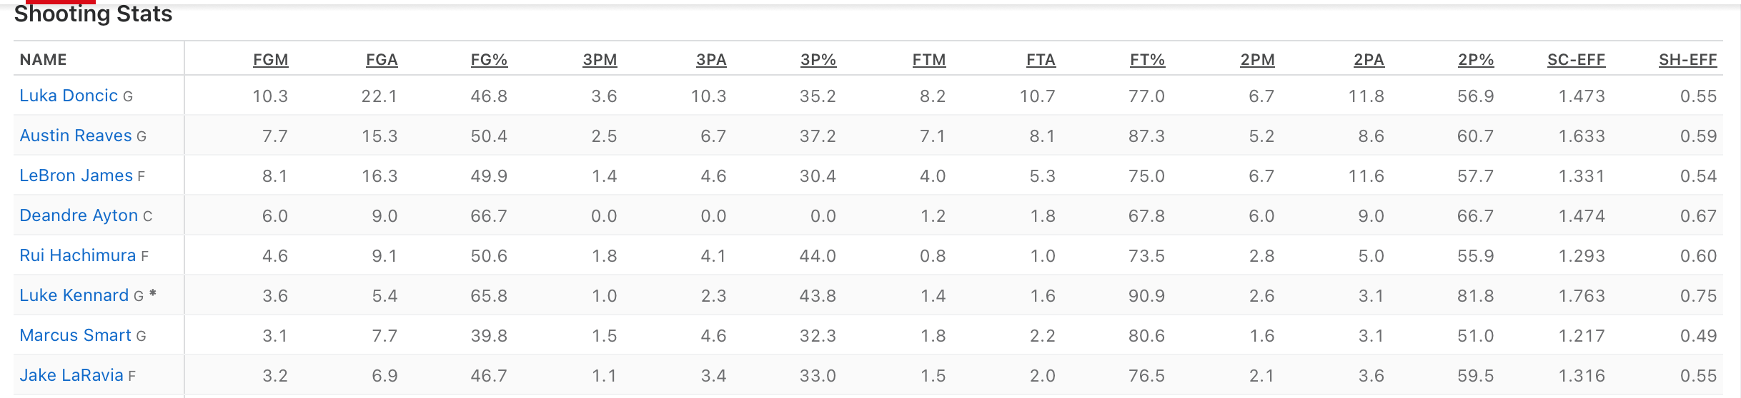Open Jake LaRavia profile link
The image size is (1741, 398).
point(71,375)
